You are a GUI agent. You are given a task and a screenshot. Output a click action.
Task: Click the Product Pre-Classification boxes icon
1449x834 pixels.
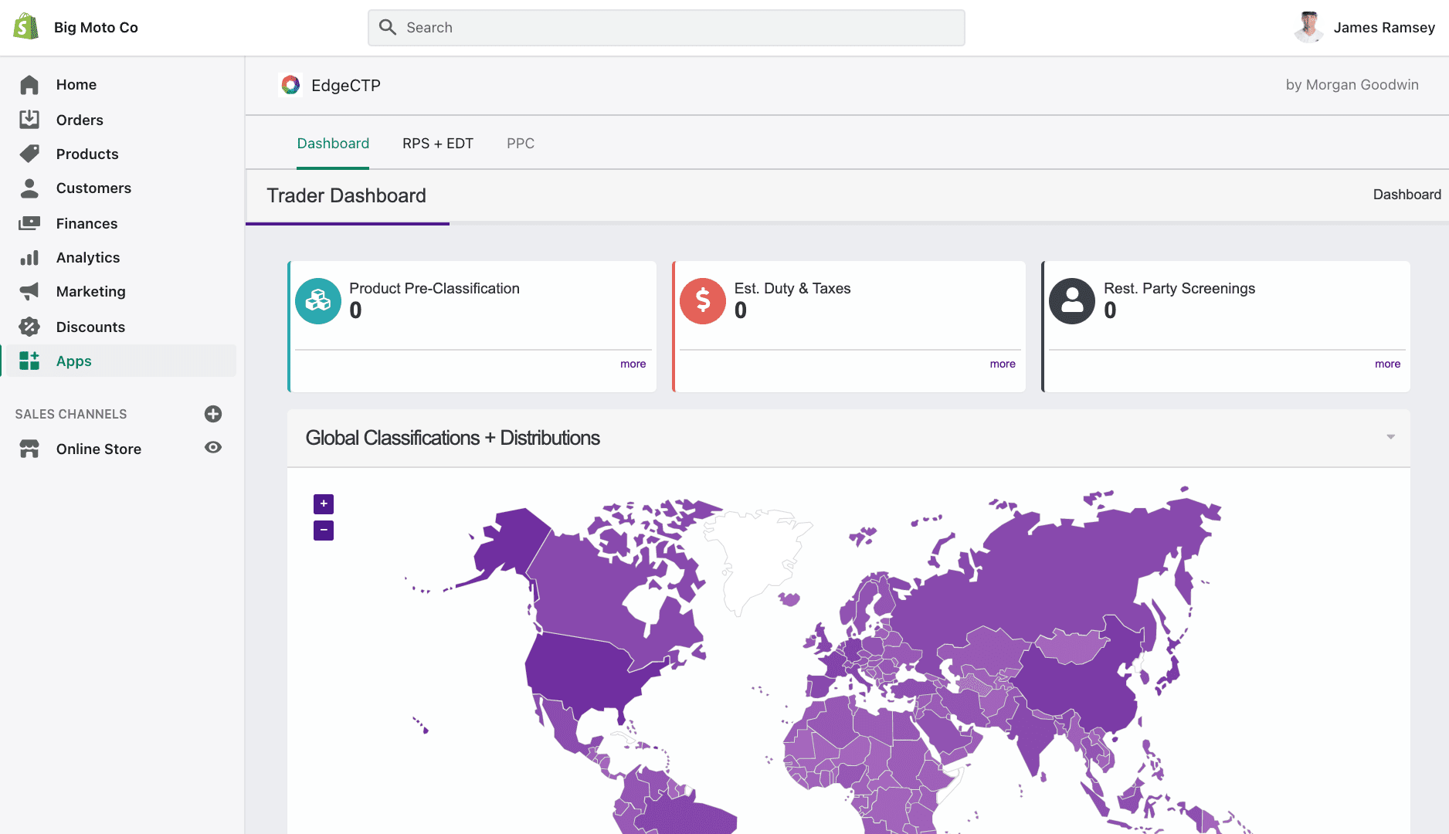[318, 301]
